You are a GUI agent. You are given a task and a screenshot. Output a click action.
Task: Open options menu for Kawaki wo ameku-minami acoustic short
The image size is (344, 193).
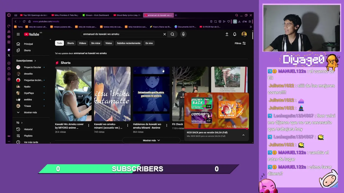coord(127,125)
